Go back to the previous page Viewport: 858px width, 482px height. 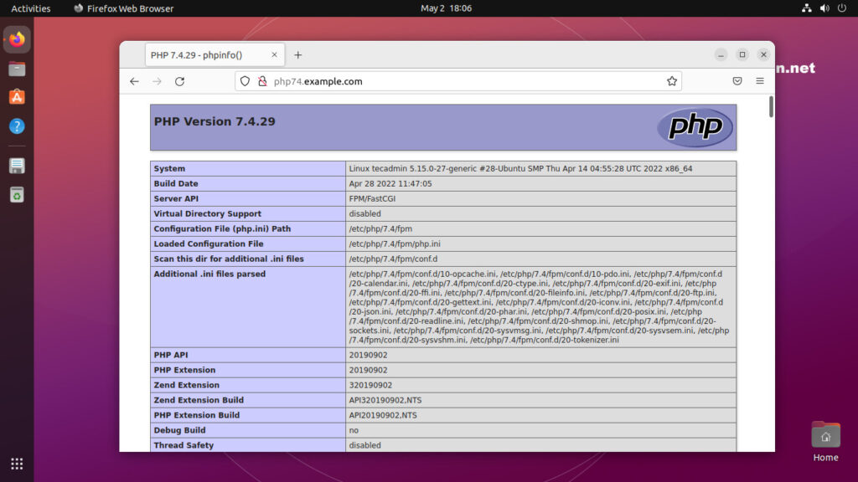coord(134,81)
